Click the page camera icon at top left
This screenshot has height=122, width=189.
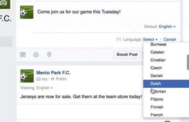click(x=4, y=3)
